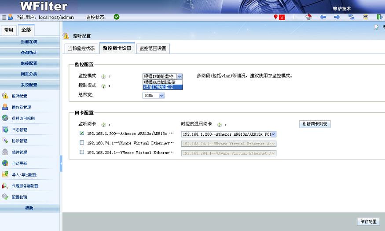
Task: Click the help icon beside 监控模式
Action: (x=103, y=76)
